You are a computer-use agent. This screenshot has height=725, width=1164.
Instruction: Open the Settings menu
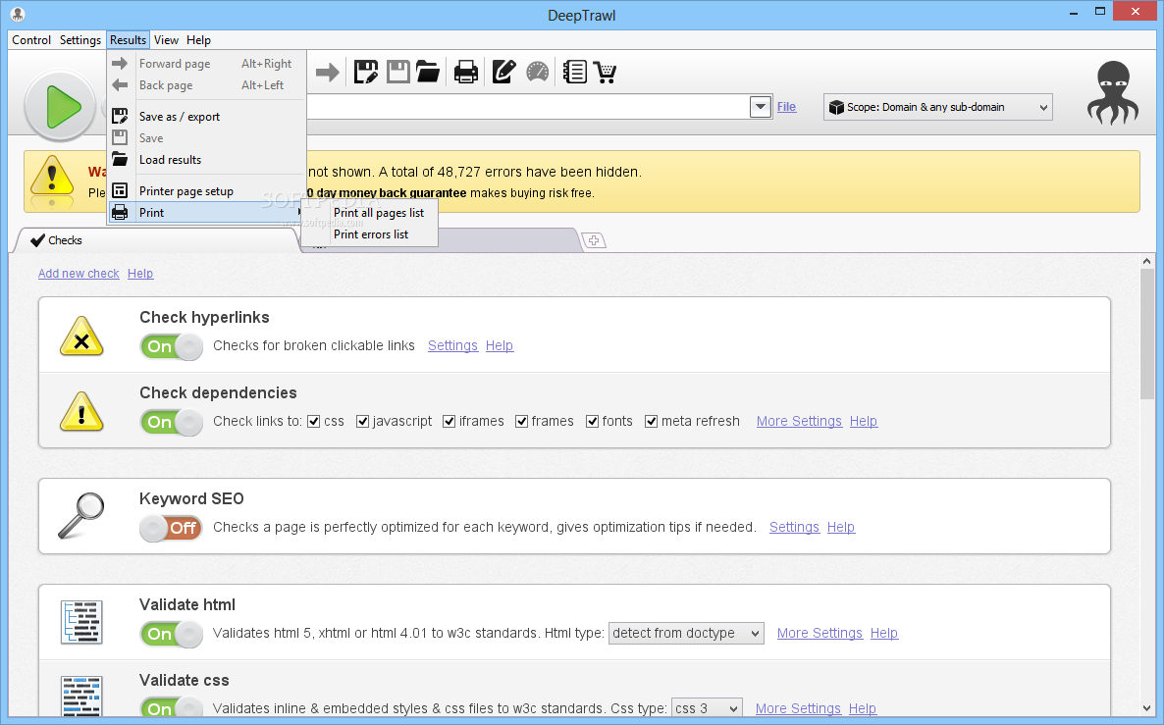[80, 40]
